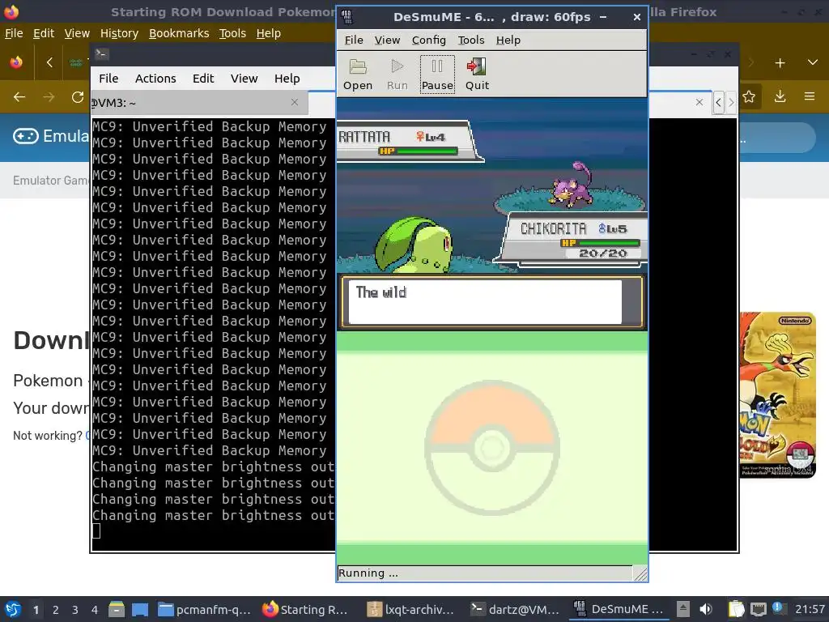Click the 21:57 clock
This screenshot has height=622, width=829.
810,610
